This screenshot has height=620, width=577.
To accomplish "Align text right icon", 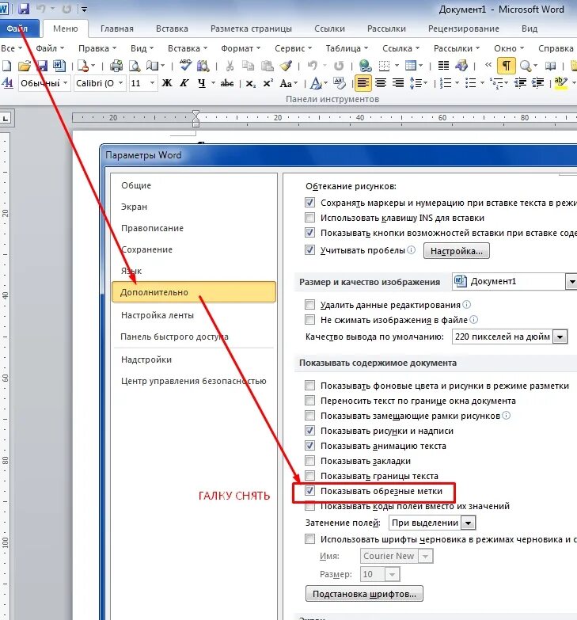I will point(398,83).
